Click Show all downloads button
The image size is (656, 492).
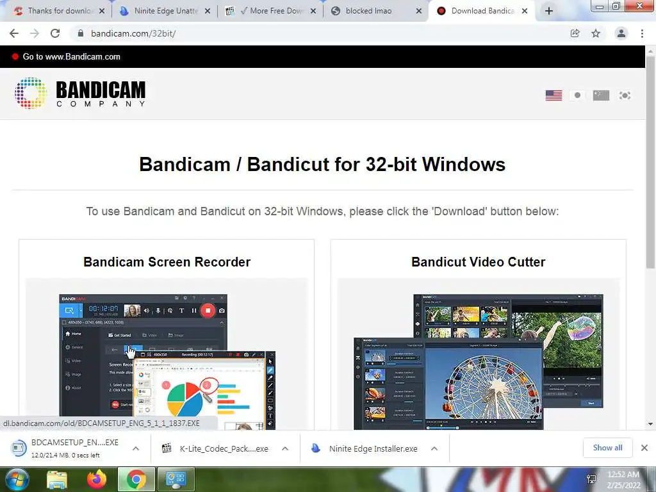point(607,448)
